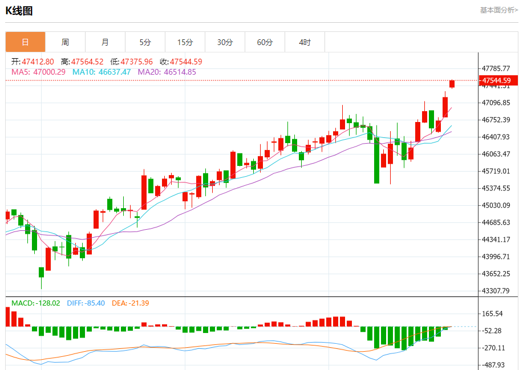Click the K线图 title heading
523x370 pixels.
pyautogui.click(x=19, y=10)
